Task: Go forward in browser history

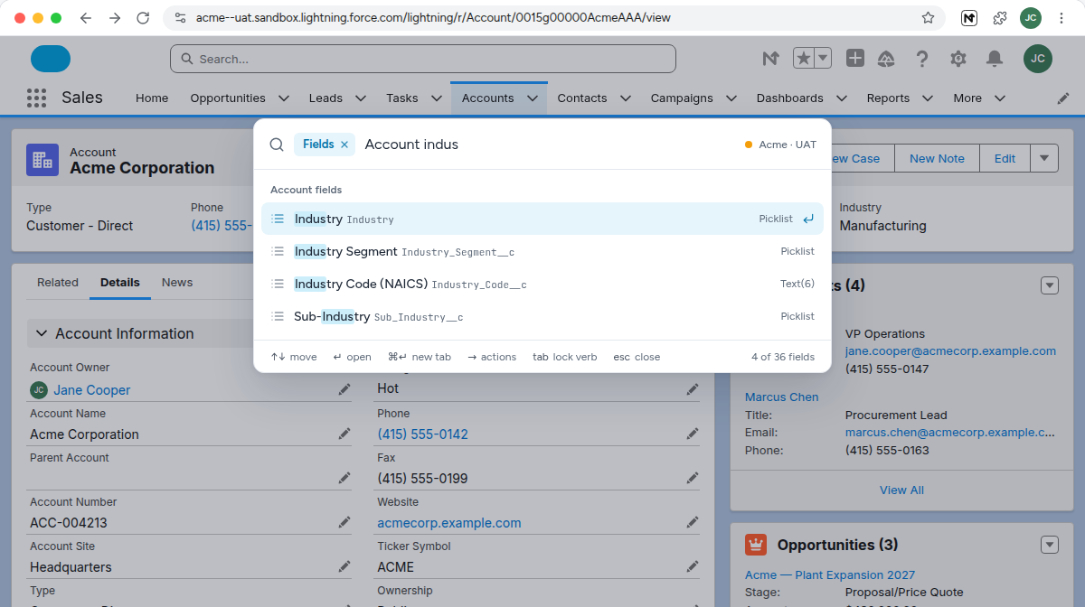Action: point(114,17)
